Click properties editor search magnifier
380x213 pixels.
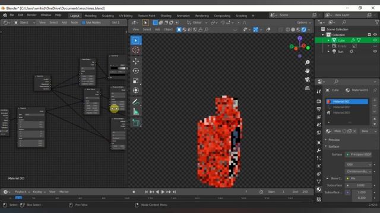[x=336, y=82]
